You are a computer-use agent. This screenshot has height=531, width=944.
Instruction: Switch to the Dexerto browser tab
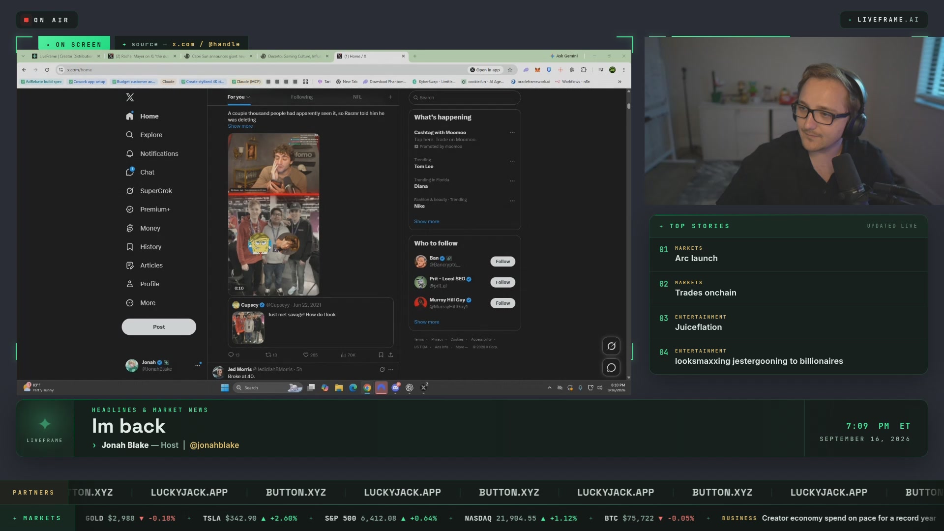click(294, 56)
